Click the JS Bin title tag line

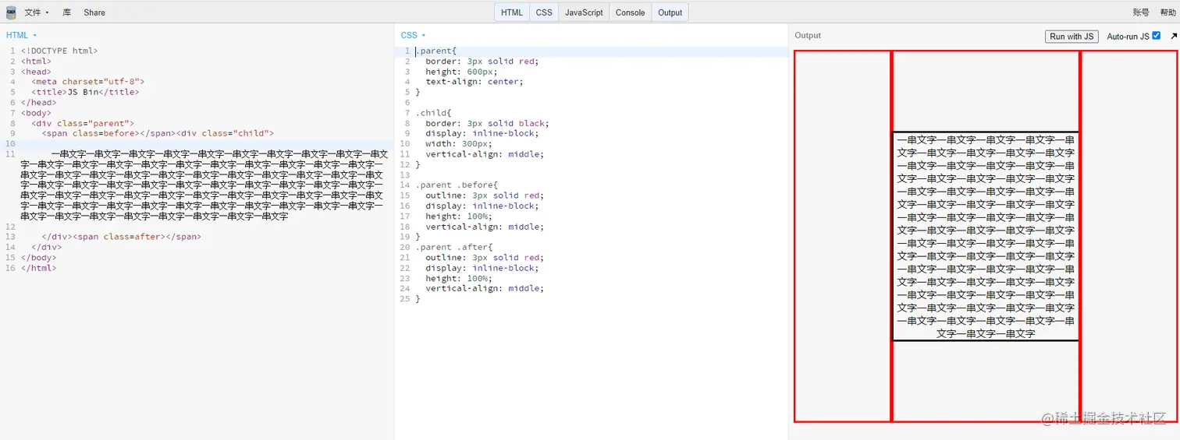click(x=85, y=92)
